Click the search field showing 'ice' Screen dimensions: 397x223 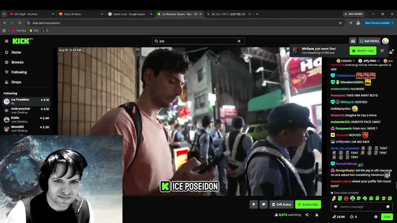pyautogui.click(x=198, y=41)
